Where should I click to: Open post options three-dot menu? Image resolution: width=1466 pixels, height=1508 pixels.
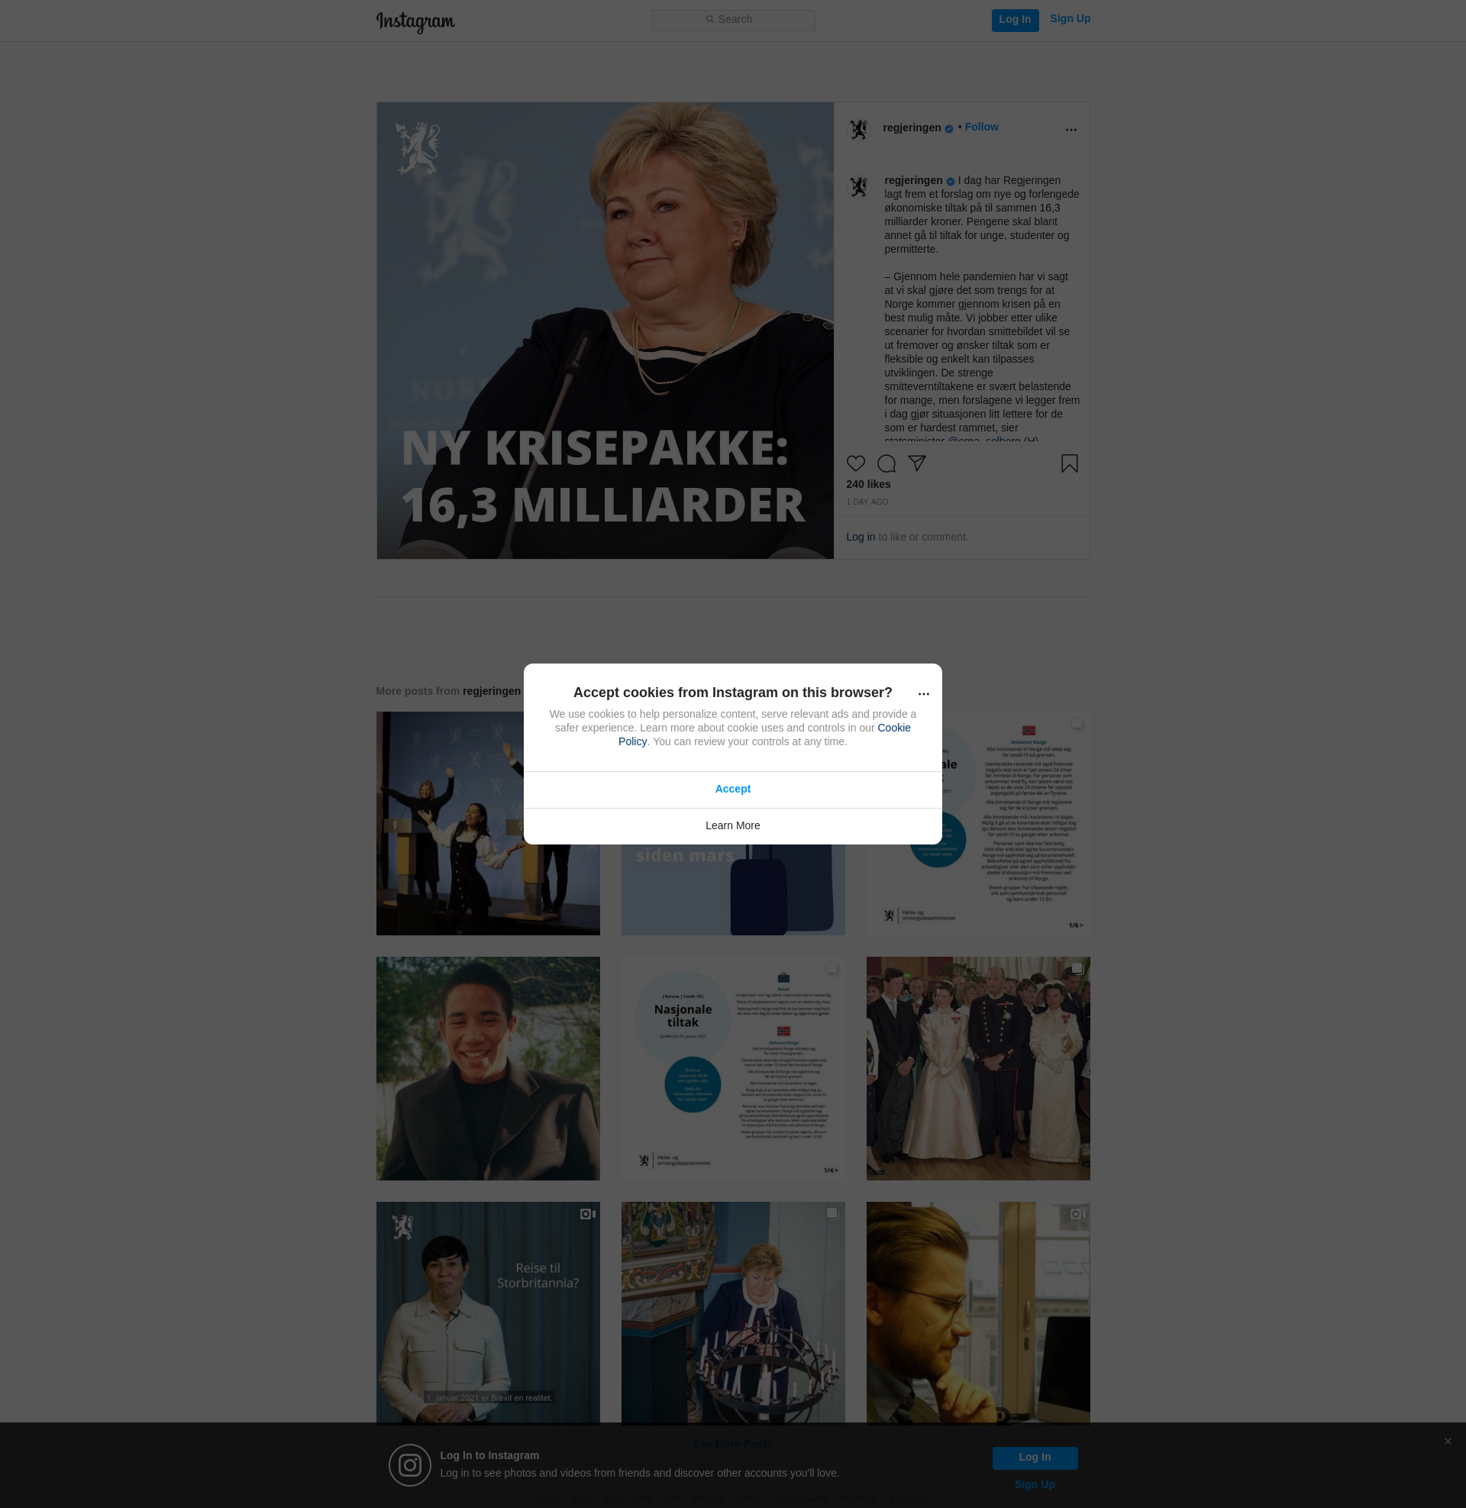(x=1070, y=130)
